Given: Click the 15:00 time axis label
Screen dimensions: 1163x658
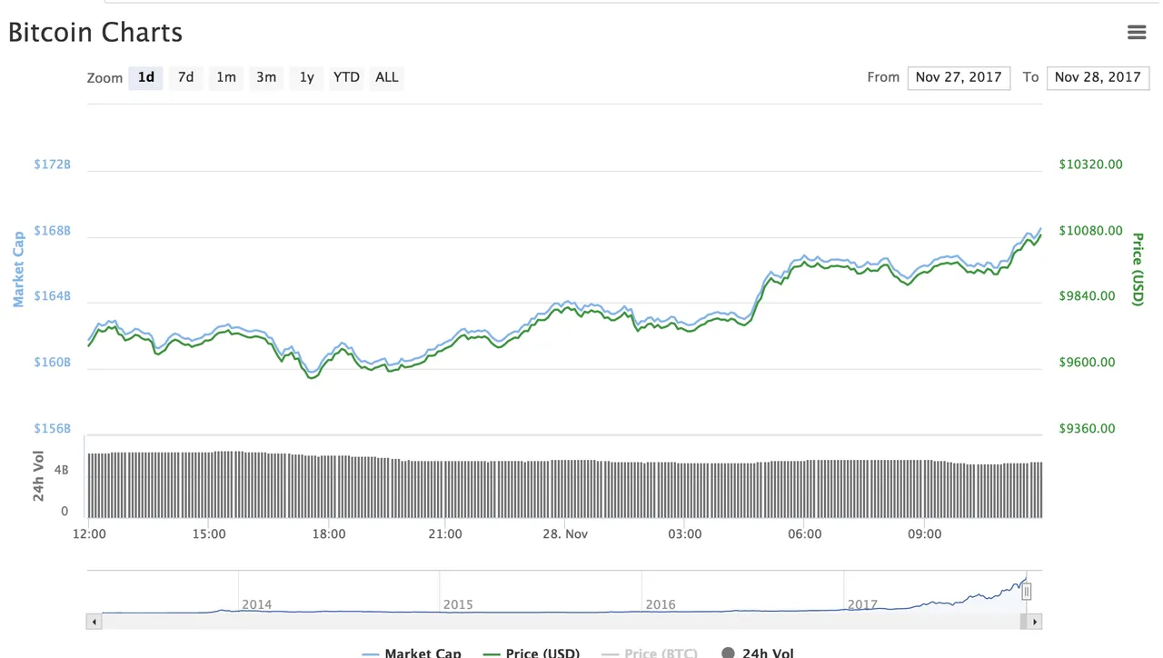Looking at the screenshot, I should point(209,534).
